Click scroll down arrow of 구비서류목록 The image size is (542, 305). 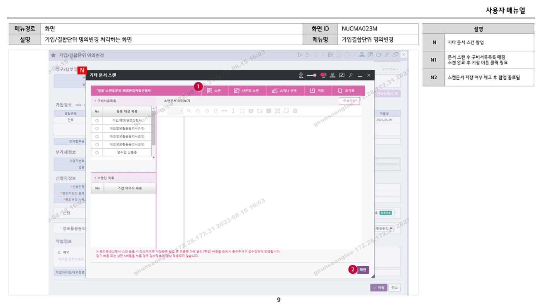[x=154, y=157]
